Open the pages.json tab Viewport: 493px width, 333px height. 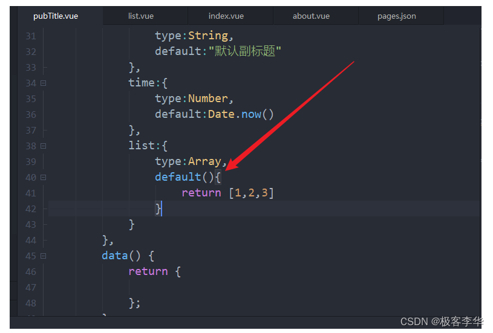tap(396, 16)
